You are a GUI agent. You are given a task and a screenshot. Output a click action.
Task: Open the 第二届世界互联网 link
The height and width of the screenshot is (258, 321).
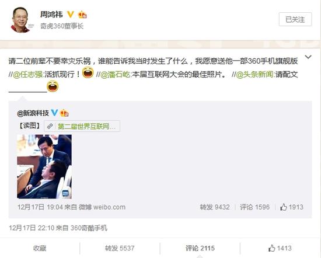[86, 126]
